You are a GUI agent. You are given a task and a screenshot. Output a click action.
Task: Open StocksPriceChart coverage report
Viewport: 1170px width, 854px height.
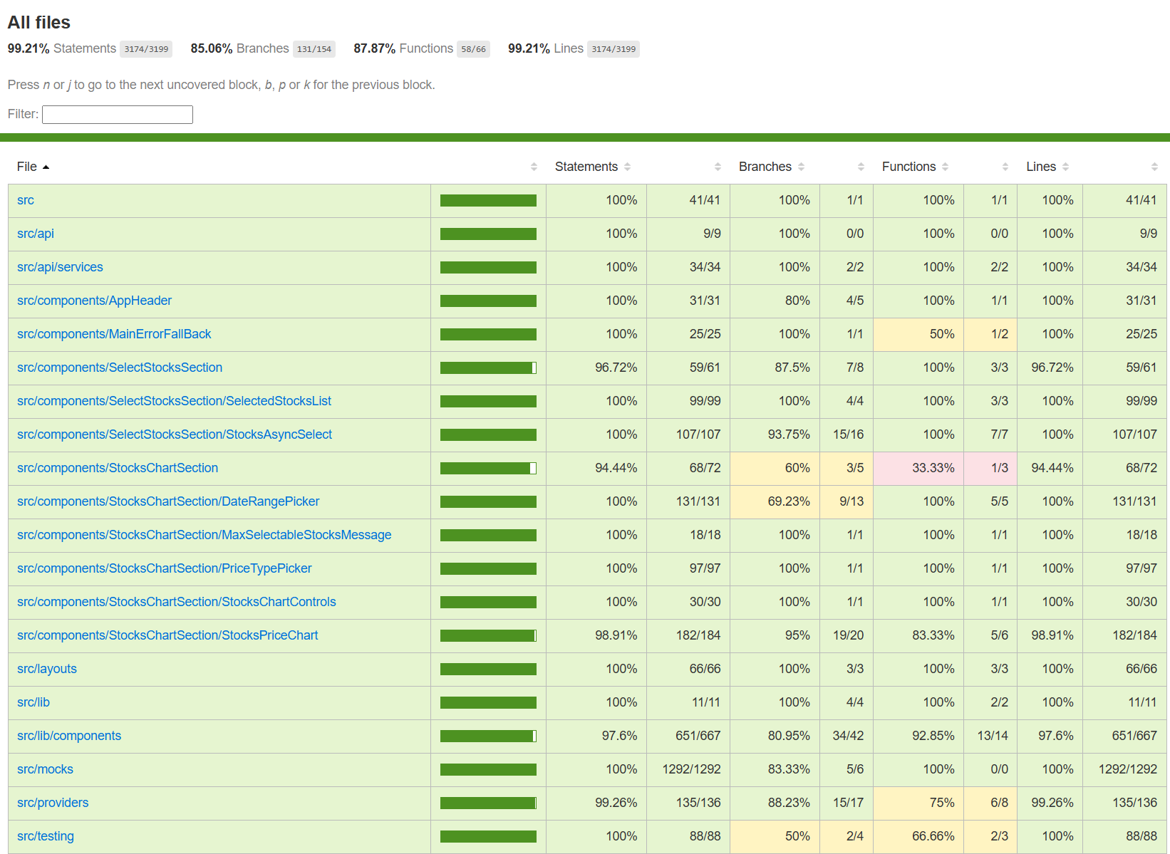click(x=167, y=635)
